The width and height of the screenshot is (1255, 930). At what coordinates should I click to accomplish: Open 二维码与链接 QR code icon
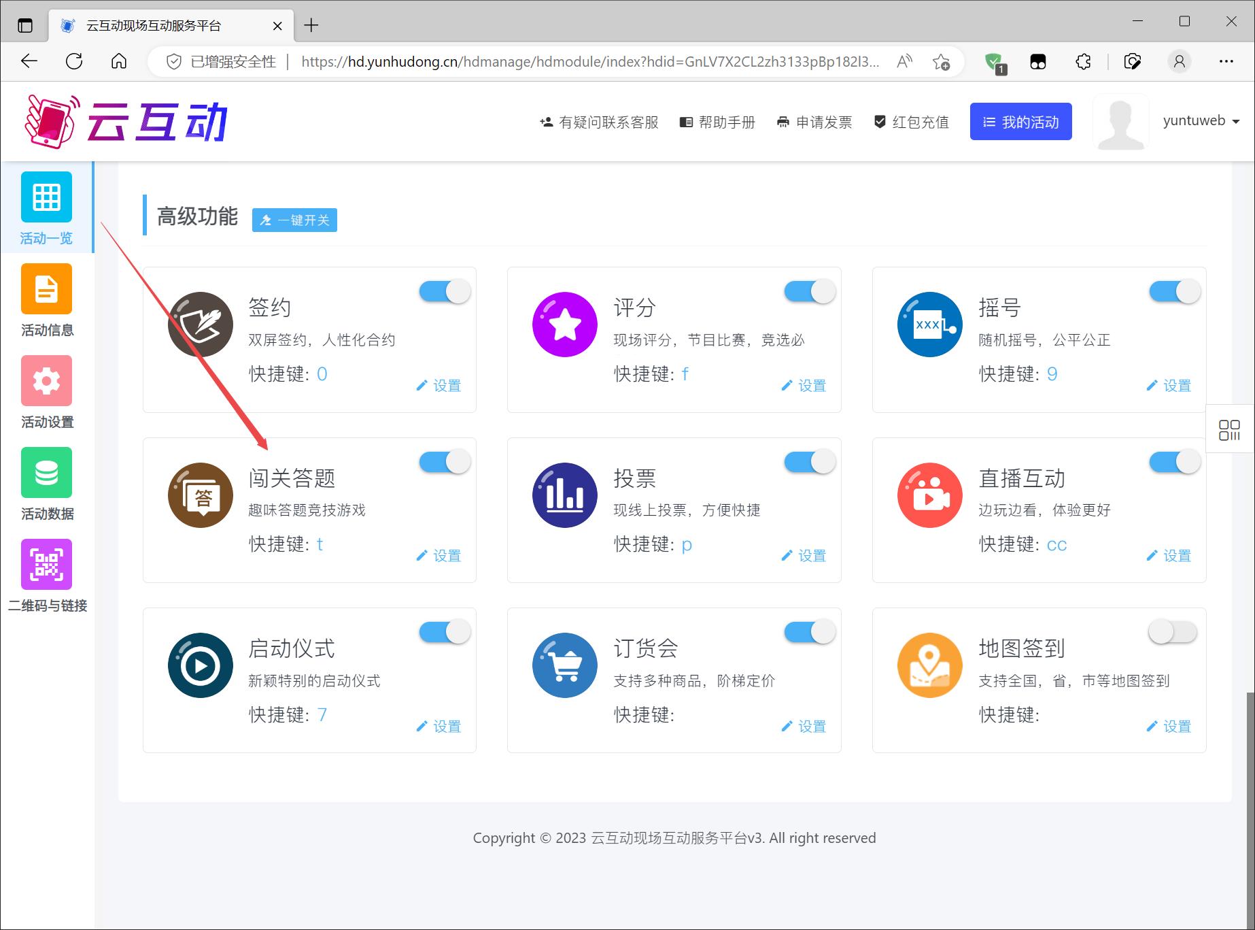(x=46, y=565)
